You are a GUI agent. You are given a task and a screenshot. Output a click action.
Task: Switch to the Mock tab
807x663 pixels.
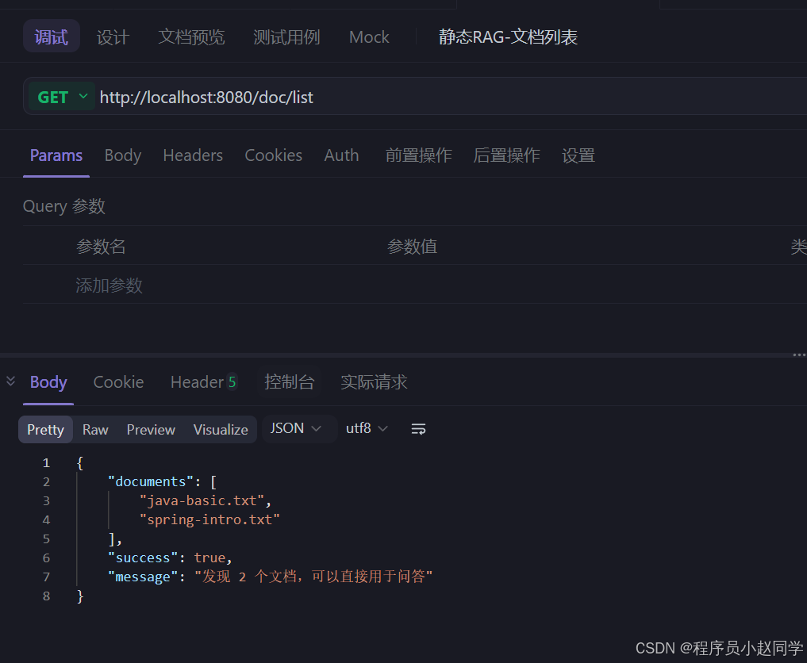tap(368, 36)
